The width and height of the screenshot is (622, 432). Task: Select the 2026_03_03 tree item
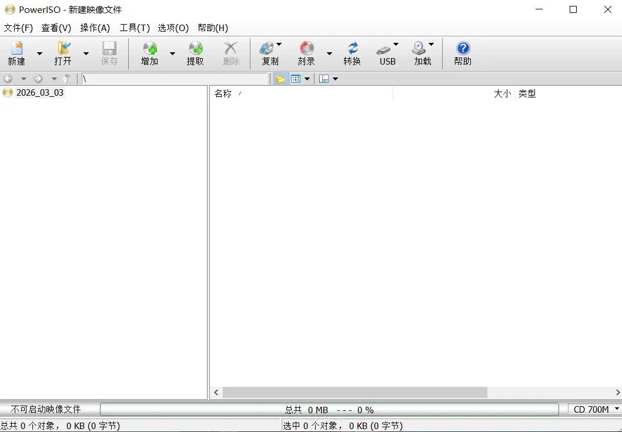(39, 93)
